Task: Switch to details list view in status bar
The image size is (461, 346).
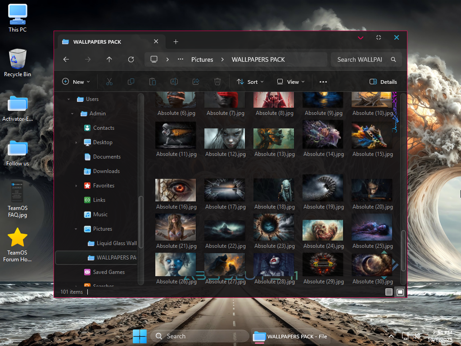Action: click(389, 292)
